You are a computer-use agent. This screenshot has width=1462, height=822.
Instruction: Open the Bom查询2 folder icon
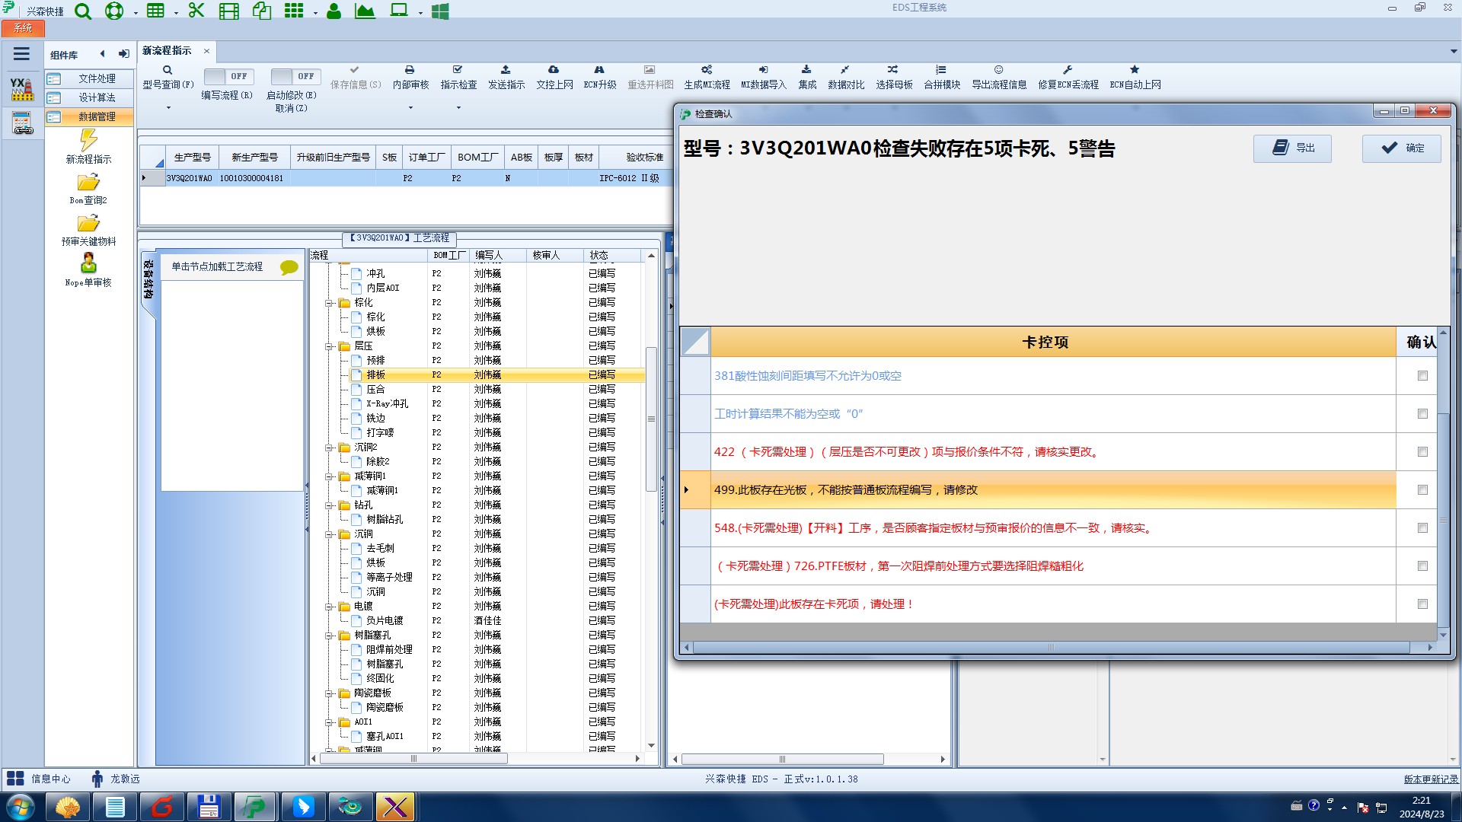(88, 183)
